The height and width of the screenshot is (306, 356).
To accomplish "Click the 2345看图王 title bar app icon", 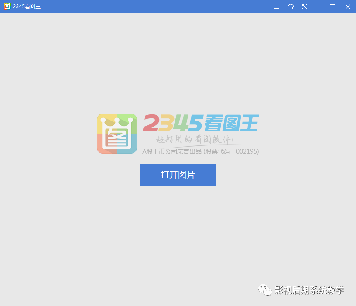I will tap(7, 7).
